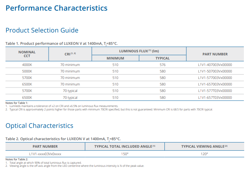Click the 150° included angle value

[x=125, y=154]
